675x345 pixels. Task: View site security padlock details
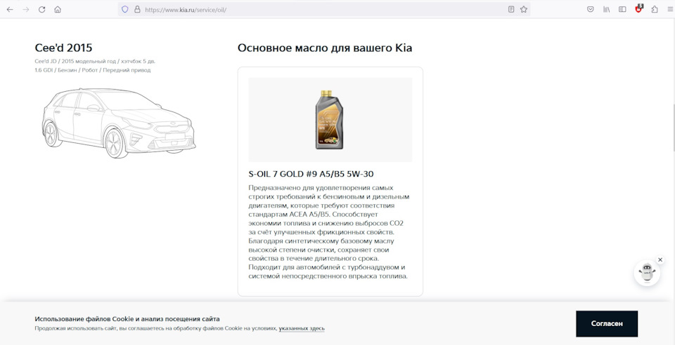tap(137, 9)
